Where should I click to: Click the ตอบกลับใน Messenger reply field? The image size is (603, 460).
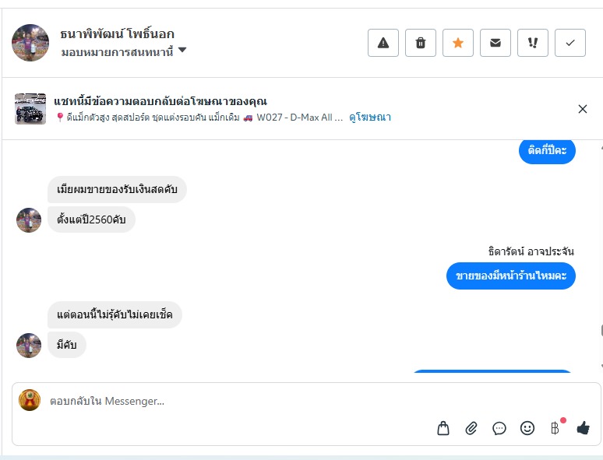234,402
